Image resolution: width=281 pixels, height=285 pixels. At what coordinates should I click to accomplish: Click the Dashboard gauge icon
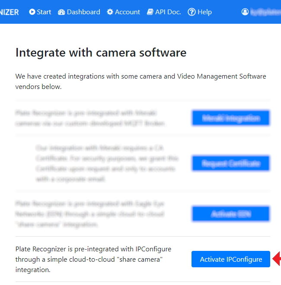[x=61, y=12]
